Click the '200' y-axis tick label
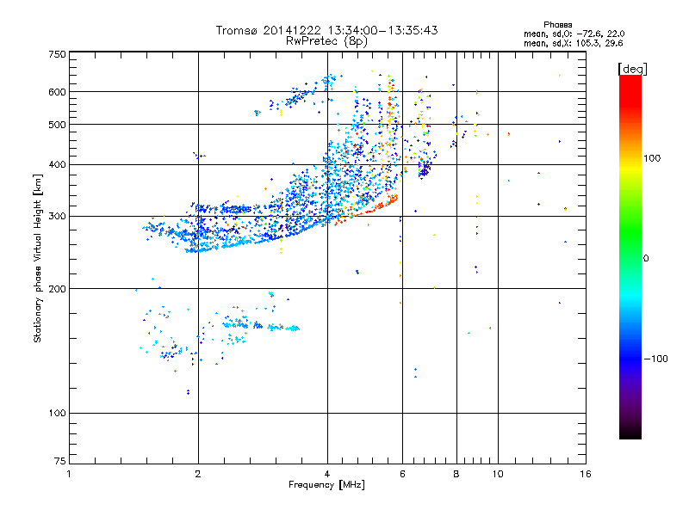This screenshot has height=516, width=689. [57, 289]
